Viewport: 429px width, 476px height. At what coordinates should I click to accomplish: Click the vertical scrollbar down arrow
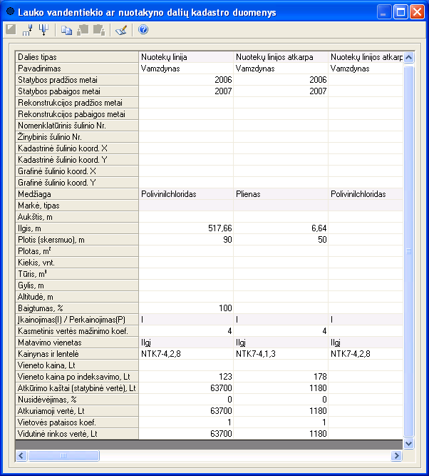tap(408, 443)
